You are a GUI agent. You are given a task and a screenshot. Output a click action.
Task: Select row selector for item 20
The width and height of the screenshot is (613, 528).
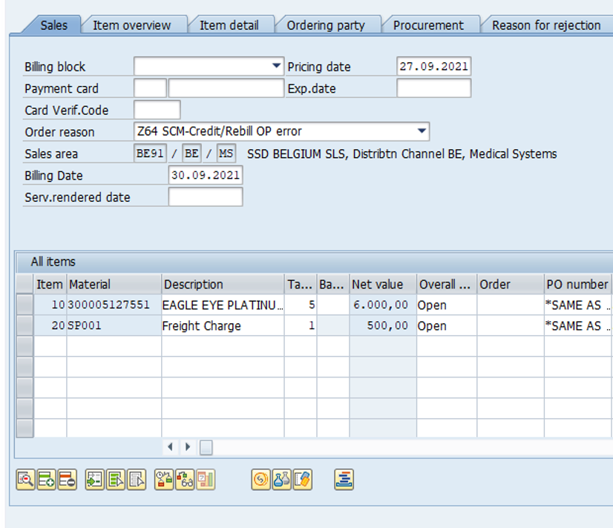(x=24, y=326)
